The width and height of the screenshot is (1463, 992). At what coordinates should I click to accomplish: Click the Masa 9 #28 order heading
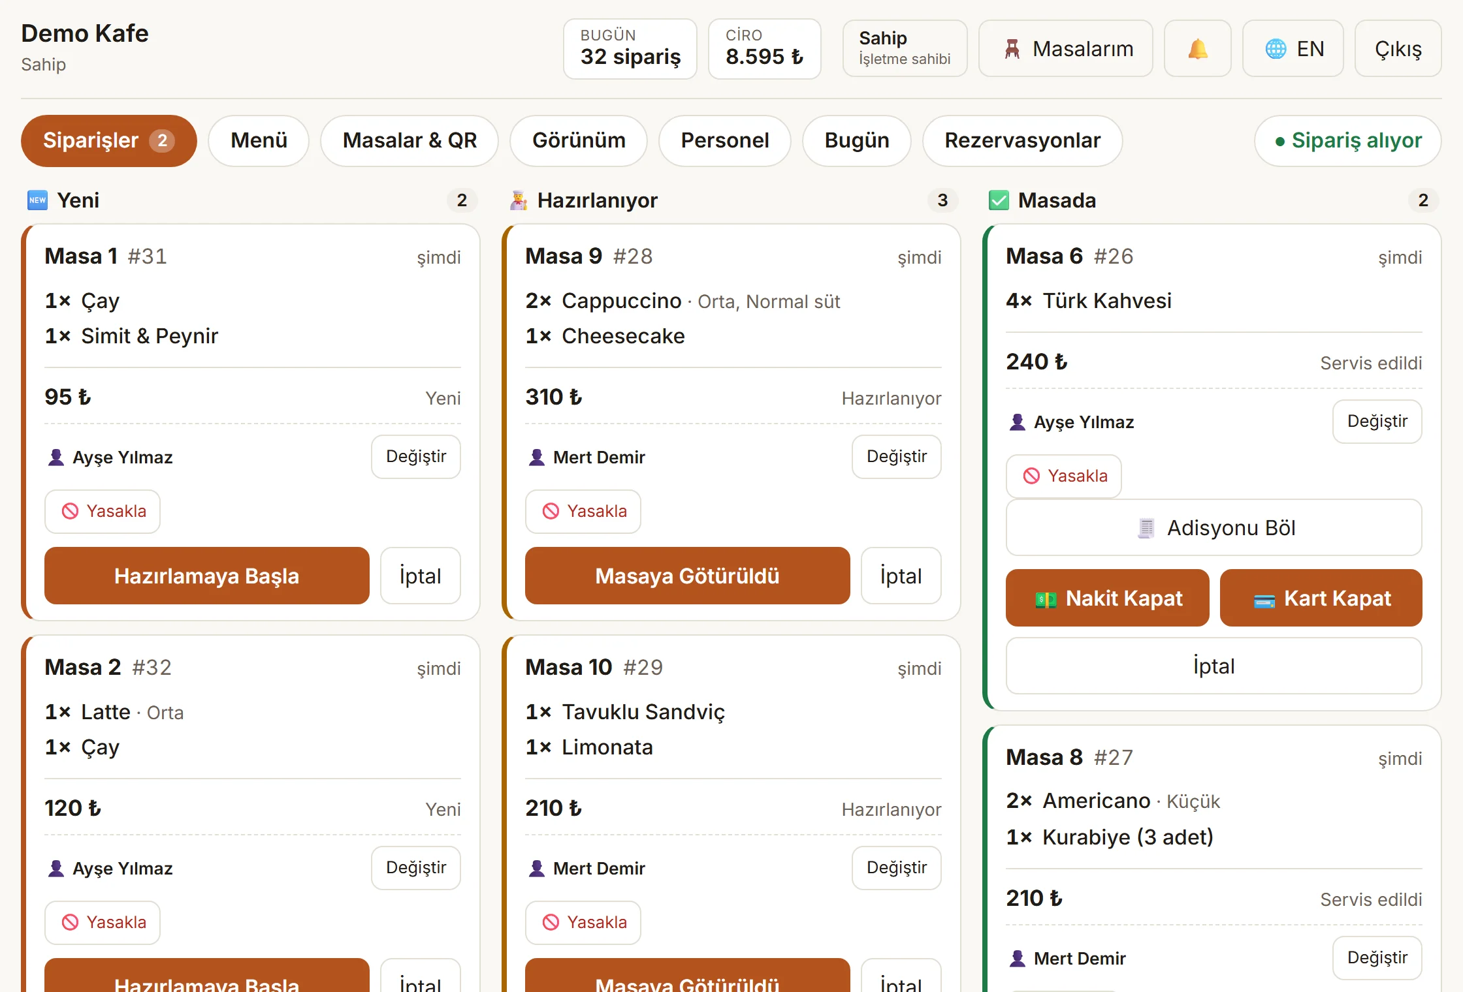pos(589,256)
